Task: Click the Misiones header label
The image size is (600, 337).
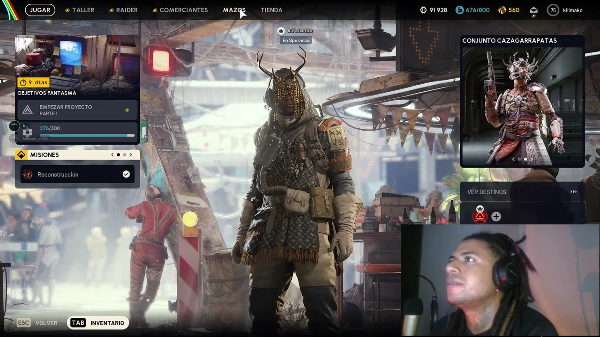Action: click(x=45, y=155)
